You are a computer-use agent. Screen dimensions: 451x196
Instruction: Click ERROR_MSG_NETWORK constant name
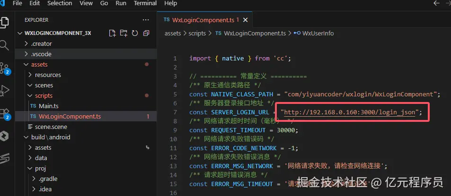tap(242, 166)
